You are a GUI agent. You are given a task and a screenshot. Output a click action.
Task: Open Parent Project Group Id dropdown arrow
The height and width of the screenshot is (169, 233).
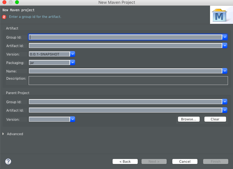coord(225,102)
